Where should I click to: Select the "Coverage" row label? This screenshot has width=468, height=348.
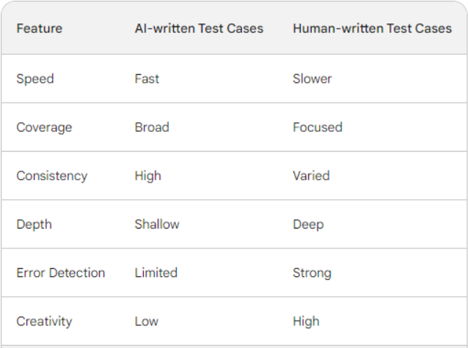point(44,127)
